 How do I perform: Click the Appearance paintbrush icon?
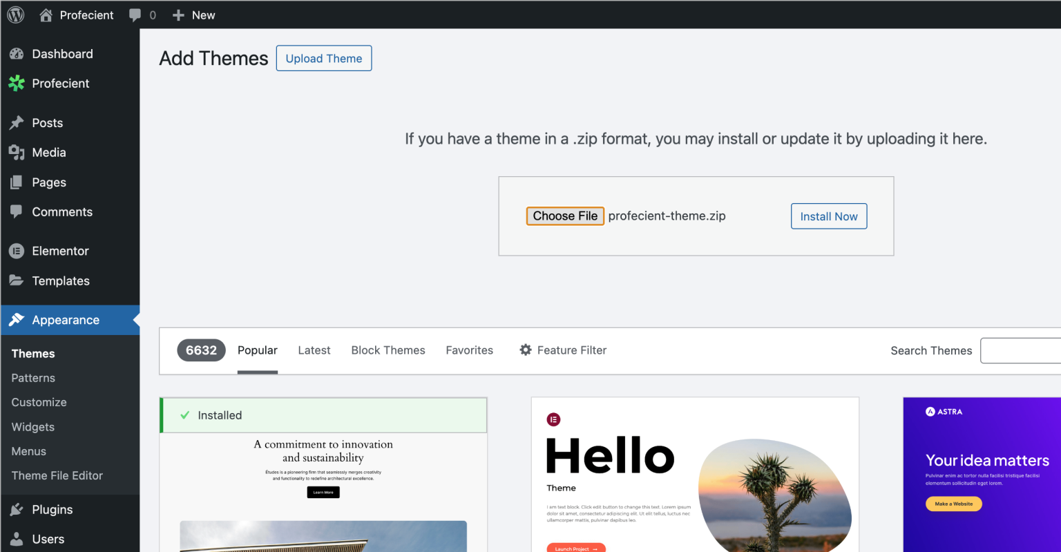coord(17,320)
